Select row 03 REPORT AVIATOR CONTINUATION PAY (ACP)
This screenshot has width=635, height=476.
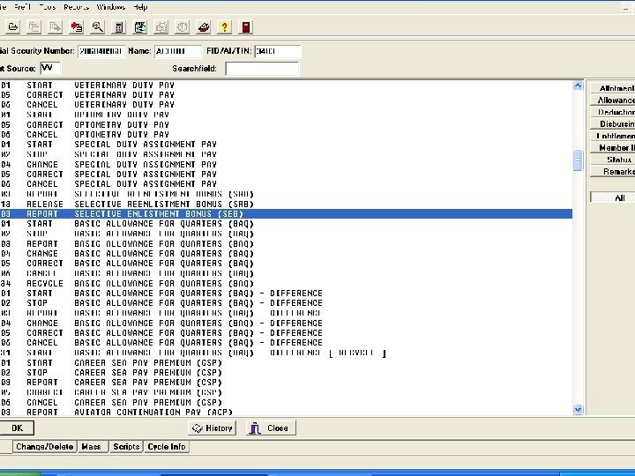286,412
